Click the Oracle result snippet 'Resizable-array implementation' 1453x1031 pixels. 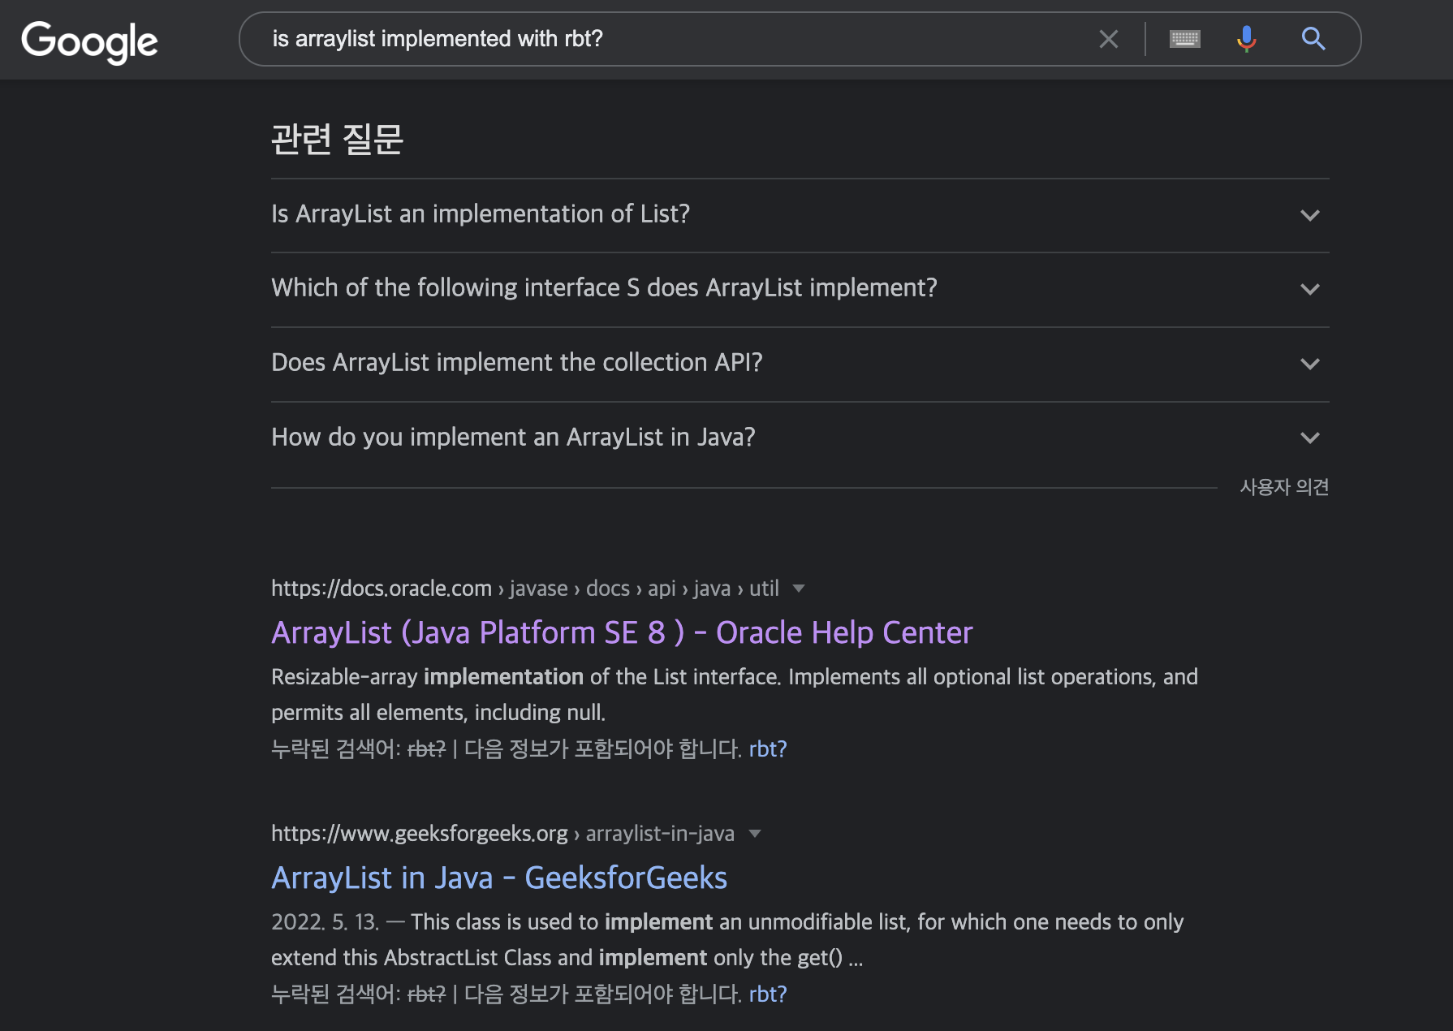click(x=735, y=694)
